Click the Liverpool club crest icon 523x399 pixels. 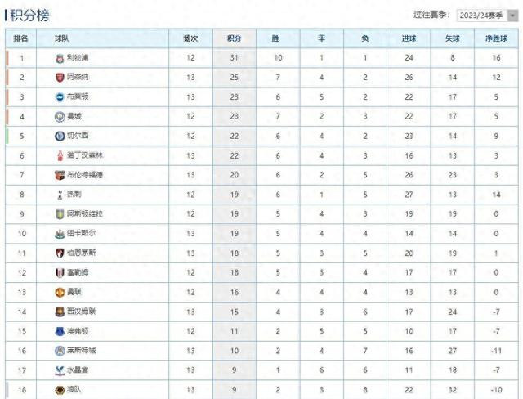(60, 58)
